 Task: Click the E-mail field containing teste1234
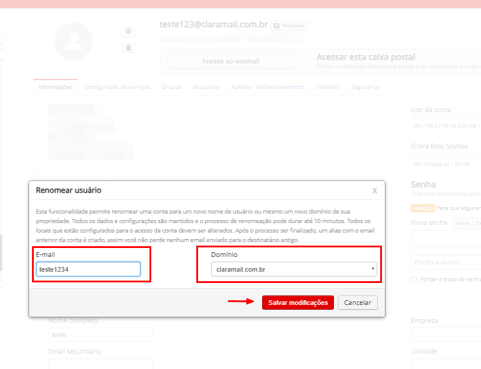coord(88,269)
